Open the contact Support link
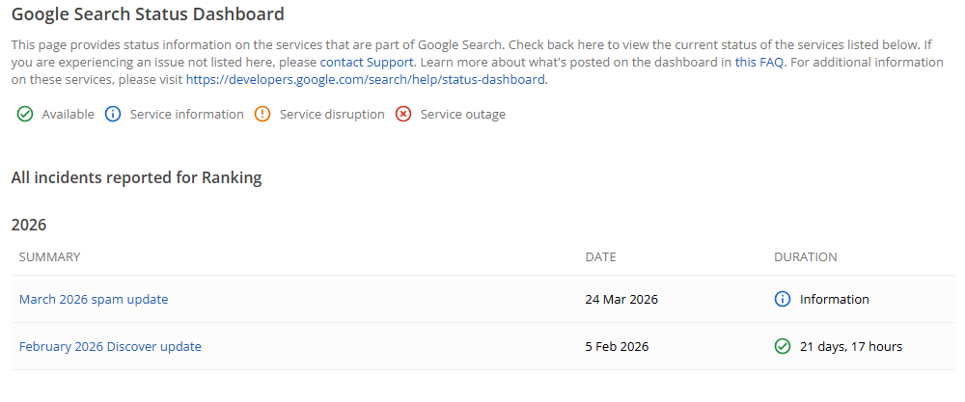965x402 pixels. click(x=367, y=62)
